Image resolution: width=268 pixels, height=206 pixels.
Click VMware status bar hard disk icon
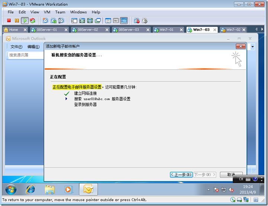tap(239, 200)
